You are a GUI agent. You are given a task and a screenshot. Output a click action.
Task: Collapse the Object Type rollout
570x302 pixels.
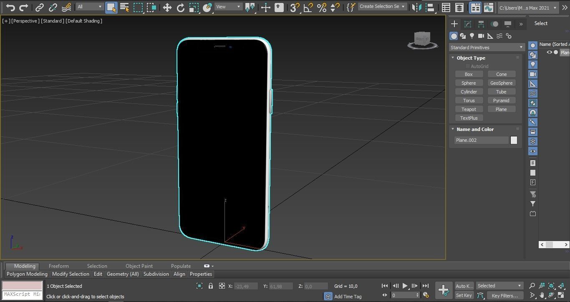[453, 58]
